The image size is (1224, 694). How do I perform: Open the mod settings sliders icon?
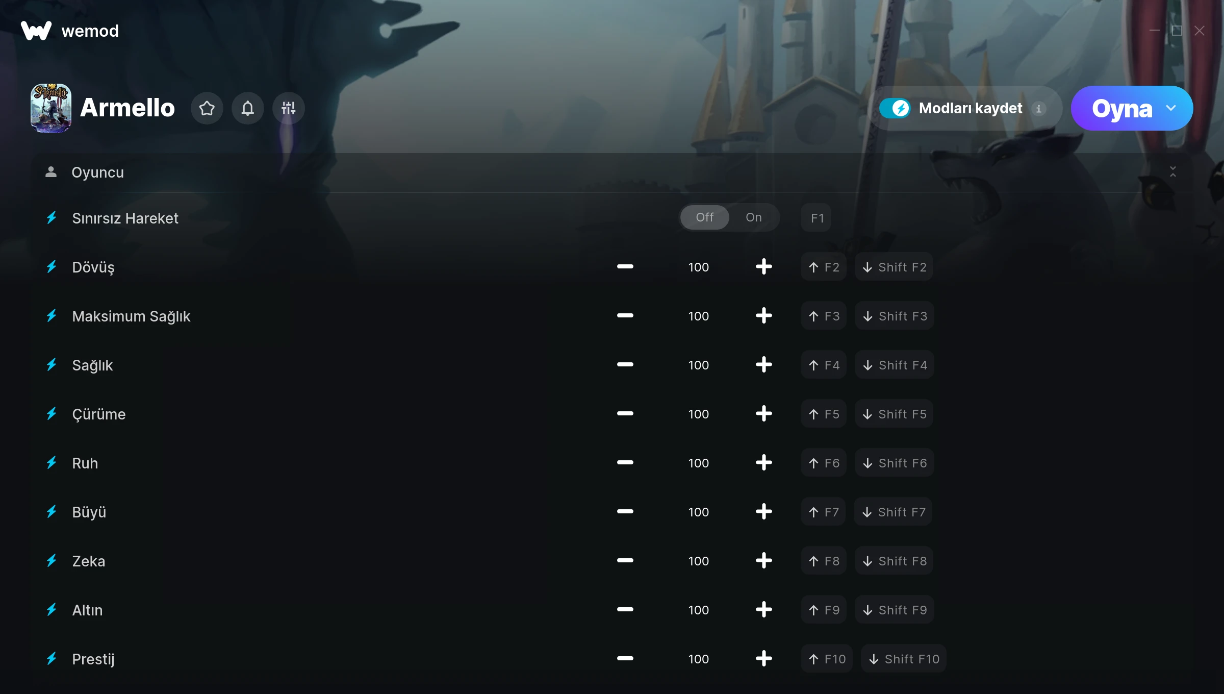pyautogui.click(x=288, y=108)
